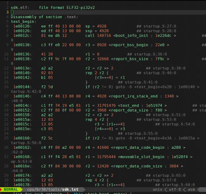Click hex bytes 'f2 5d'
Image resolution: width=206 pixels, height=194 pixels.
47,87
